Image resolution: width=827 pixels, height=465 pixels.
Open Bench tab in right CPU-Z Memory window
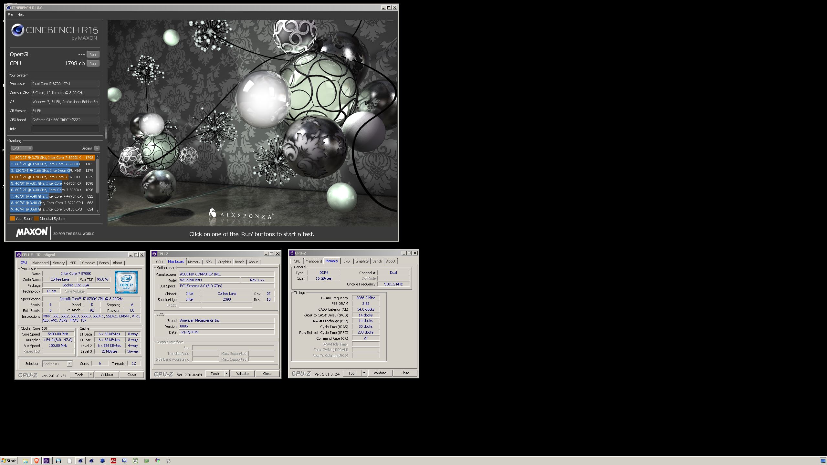point(377,261)
